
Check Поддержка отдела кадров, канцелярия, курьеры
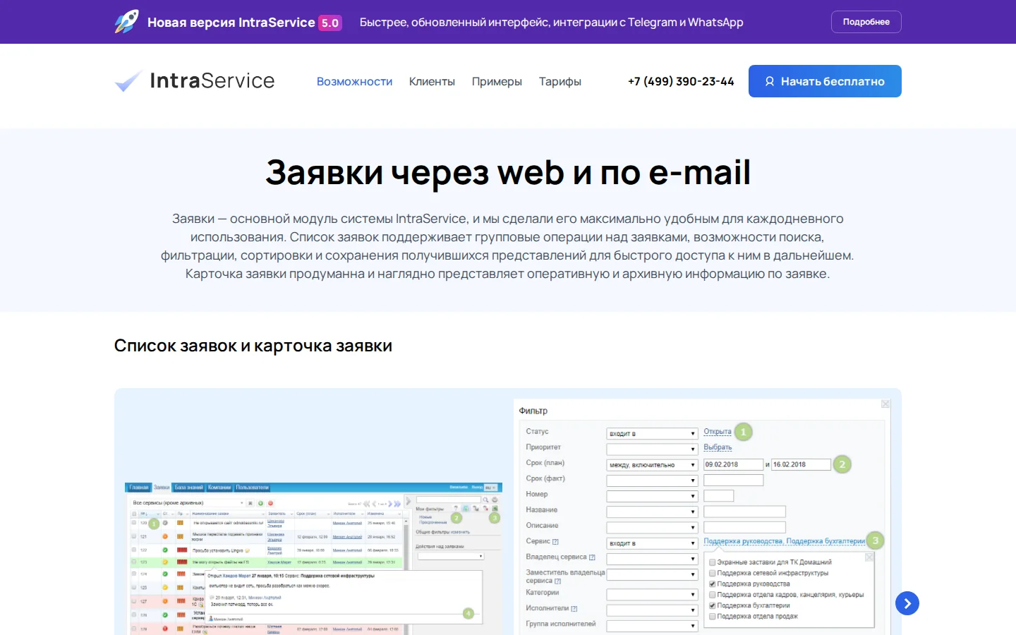(712, 595)
